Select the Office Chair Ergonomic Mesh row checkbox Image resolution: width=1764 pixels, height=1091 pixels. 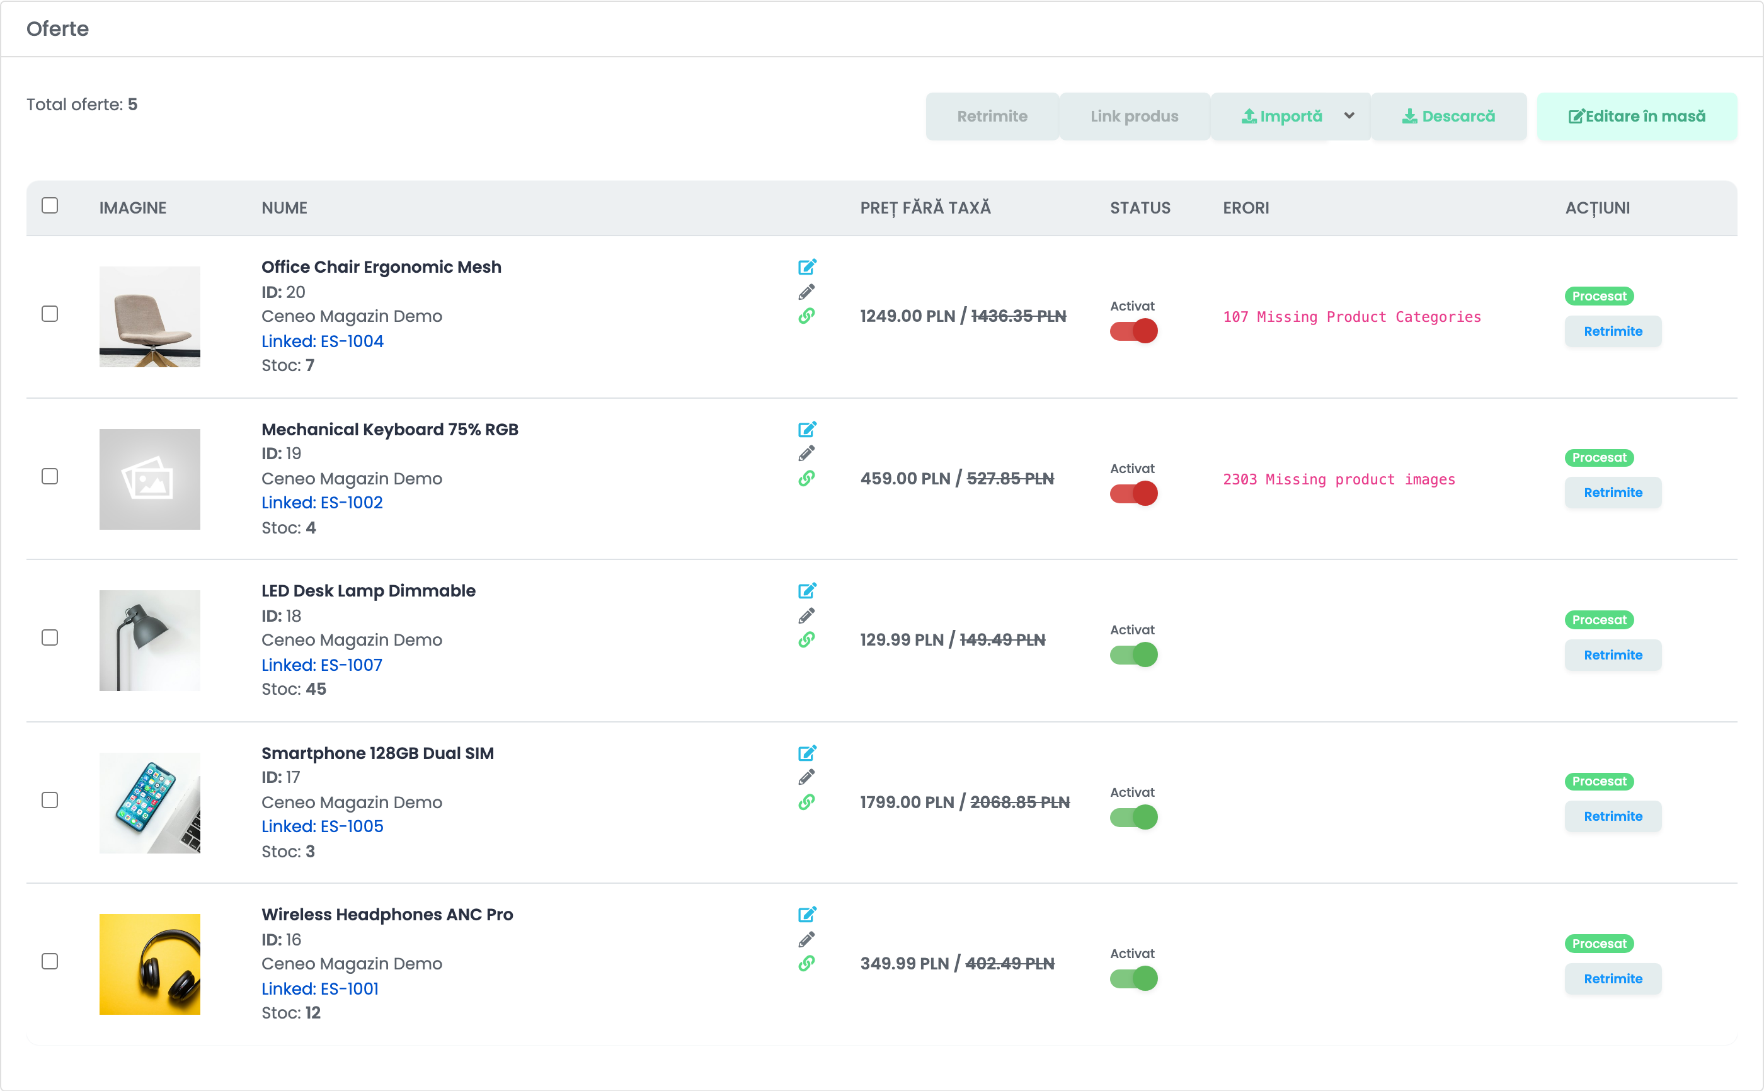tap(50, 314)
